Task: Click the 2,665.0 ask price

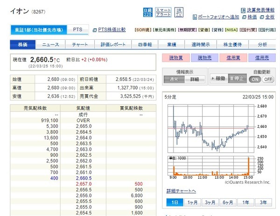Action: pyautogui.click(x=84, y=126)
